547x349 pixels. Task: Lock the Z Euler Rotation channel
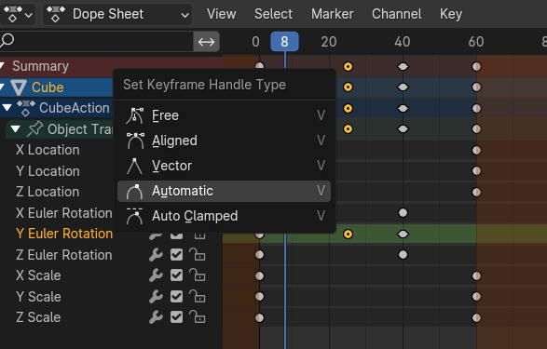tap(198, 255)
